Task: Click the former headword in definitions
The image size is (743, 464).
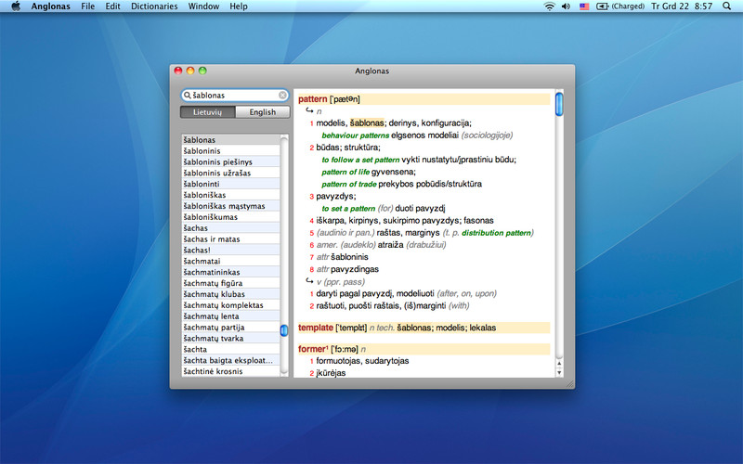Action: coord(312,349)
